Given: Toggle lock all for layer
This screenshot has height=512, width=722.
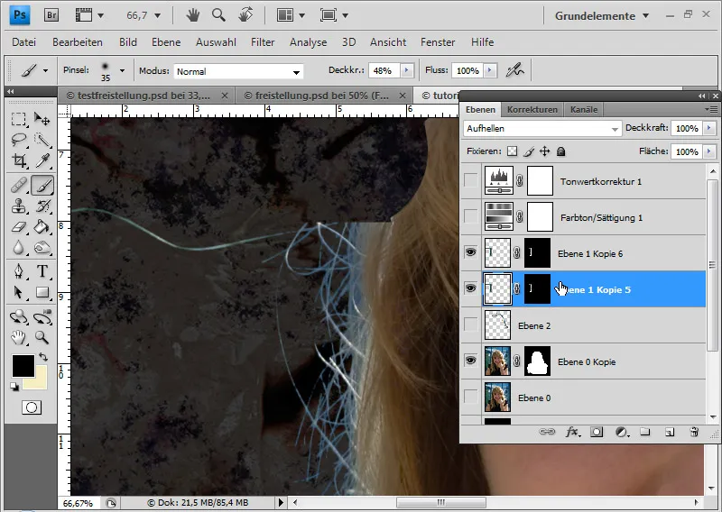Looking at the screenshot, I should [560, 151].
